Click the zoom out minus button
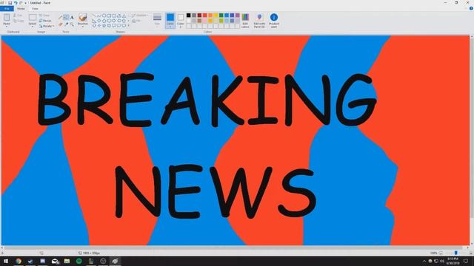The width and height of the screenshot is (474, 266). (441, 253)
